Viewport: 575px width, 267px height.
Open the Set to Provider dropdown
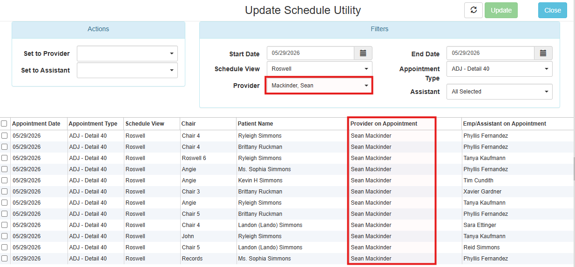[x=127, y=53]
